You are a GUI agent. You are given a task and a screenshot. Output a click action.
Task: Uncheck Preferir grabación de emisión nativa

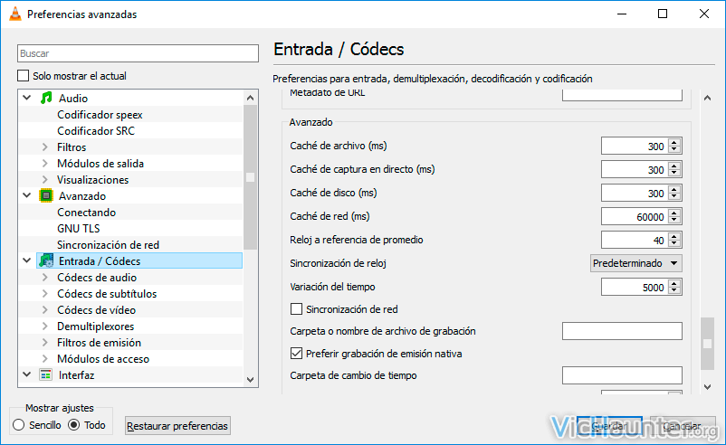pyautogui.click(x=296, y=354)
